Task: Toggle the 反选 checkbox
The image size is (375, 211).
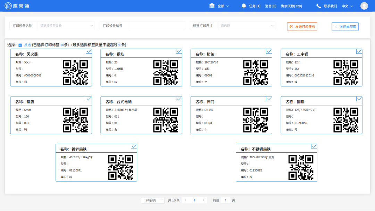Action: (20, 45)
